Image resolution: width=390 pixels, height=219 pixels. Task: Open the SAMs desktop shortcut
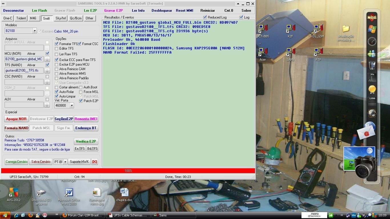tap(290, 55)
